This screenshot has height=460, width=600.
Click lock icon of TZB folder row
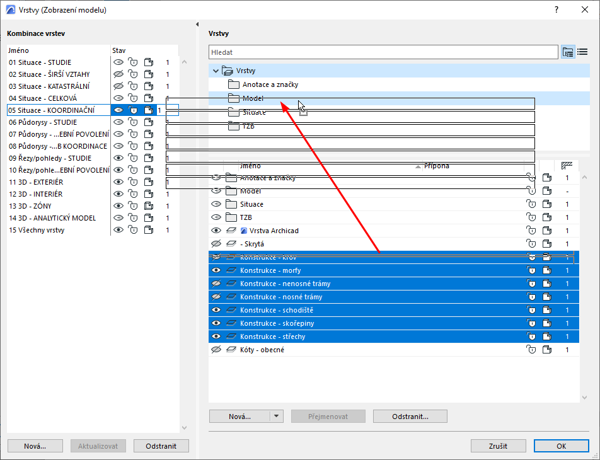[x=531, y=217]
